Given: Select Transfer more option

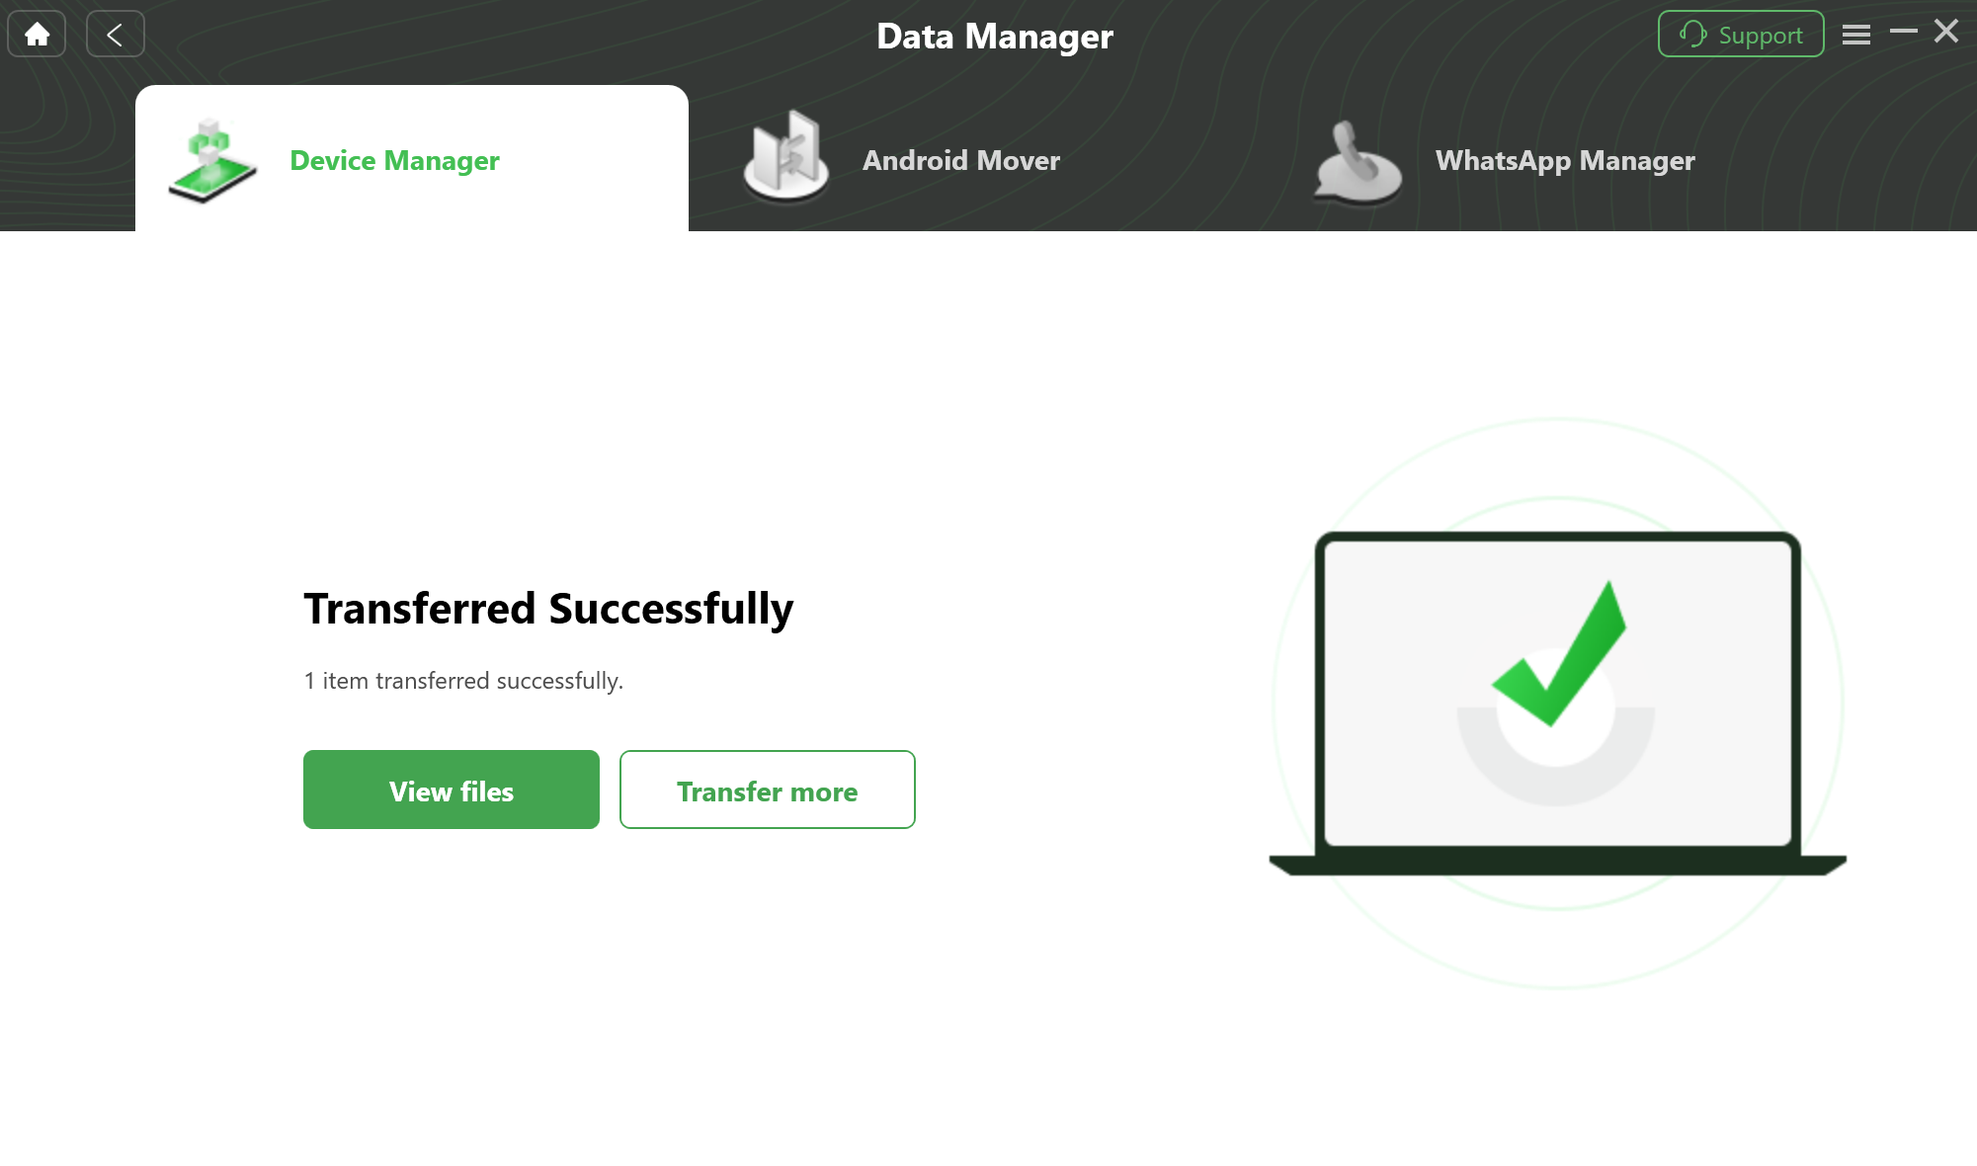Looking at the screenshot, I should point(768,790).
